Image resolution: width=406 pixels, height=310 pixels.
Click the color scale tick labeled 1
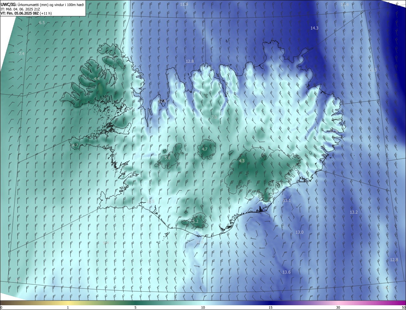coord(68,308)
